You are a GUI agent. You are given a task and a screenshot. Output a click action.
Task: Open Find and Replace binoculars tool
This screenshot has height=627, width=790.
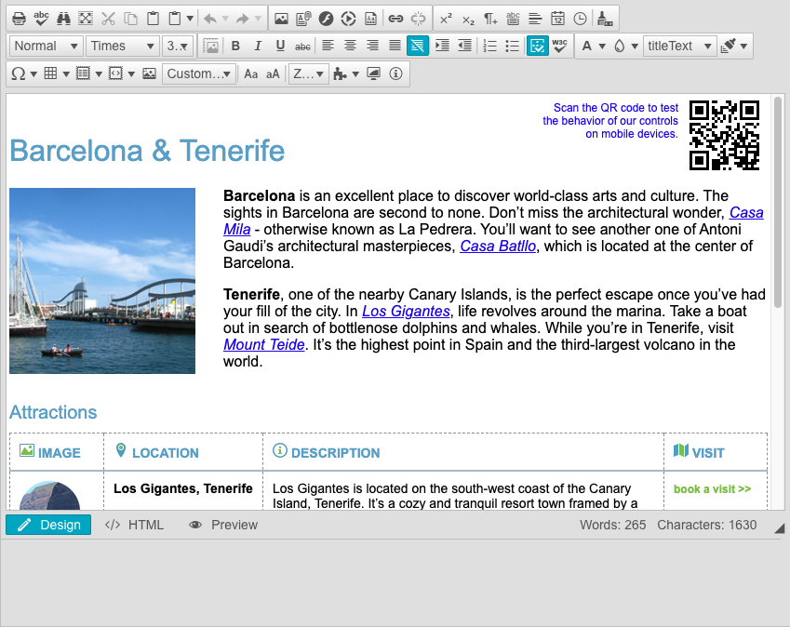(63, 20)
